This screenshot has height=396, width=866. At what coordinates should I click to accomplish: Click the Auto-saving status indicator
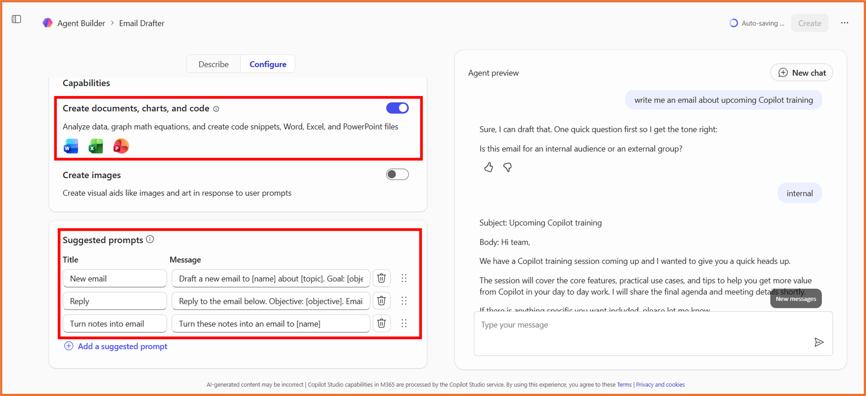tap(757, 23)
